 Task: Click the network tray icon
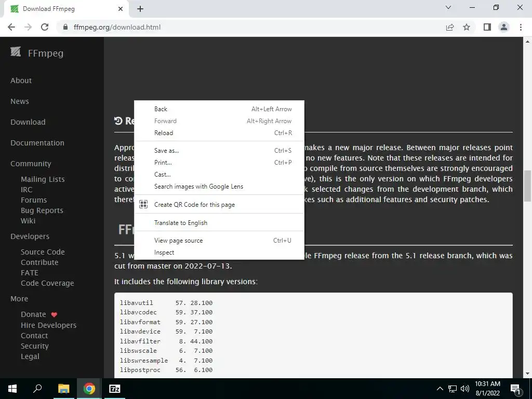point(453,389)
